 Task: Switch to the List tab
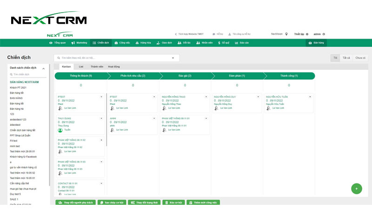point(81,66)
